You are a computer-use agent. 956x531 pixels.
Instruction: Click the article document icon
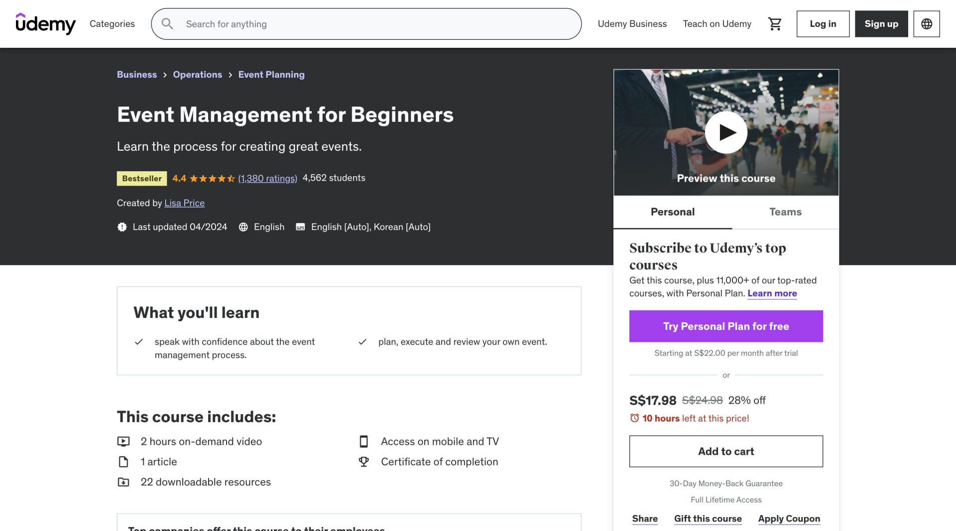[x=122, y=461]
